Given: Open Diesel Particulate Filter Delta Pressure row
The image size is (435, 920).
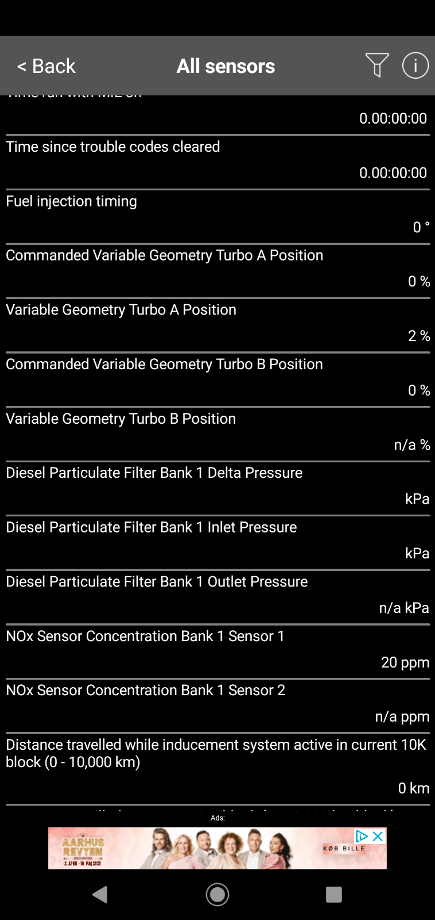Looking at the screenshot, I should 218,489.
